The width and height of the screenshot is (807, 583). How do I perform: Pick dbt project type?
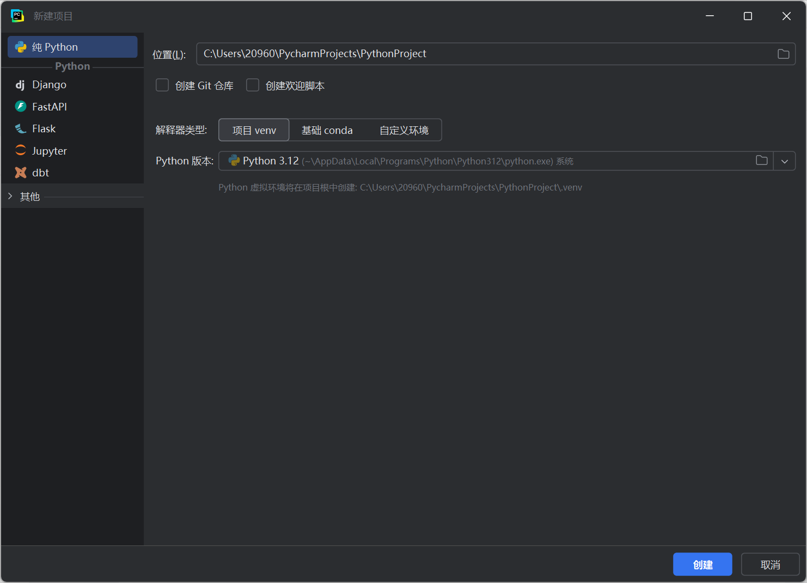click(x=72, y=173)
